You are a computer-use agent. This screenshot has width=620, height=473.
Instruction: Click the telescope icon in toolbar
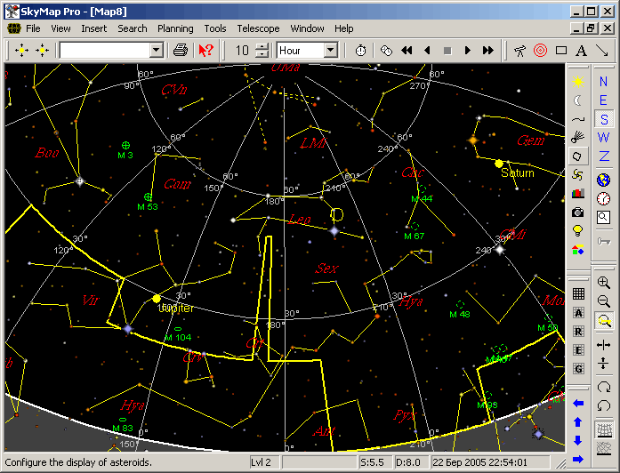(x=520, y=50)
